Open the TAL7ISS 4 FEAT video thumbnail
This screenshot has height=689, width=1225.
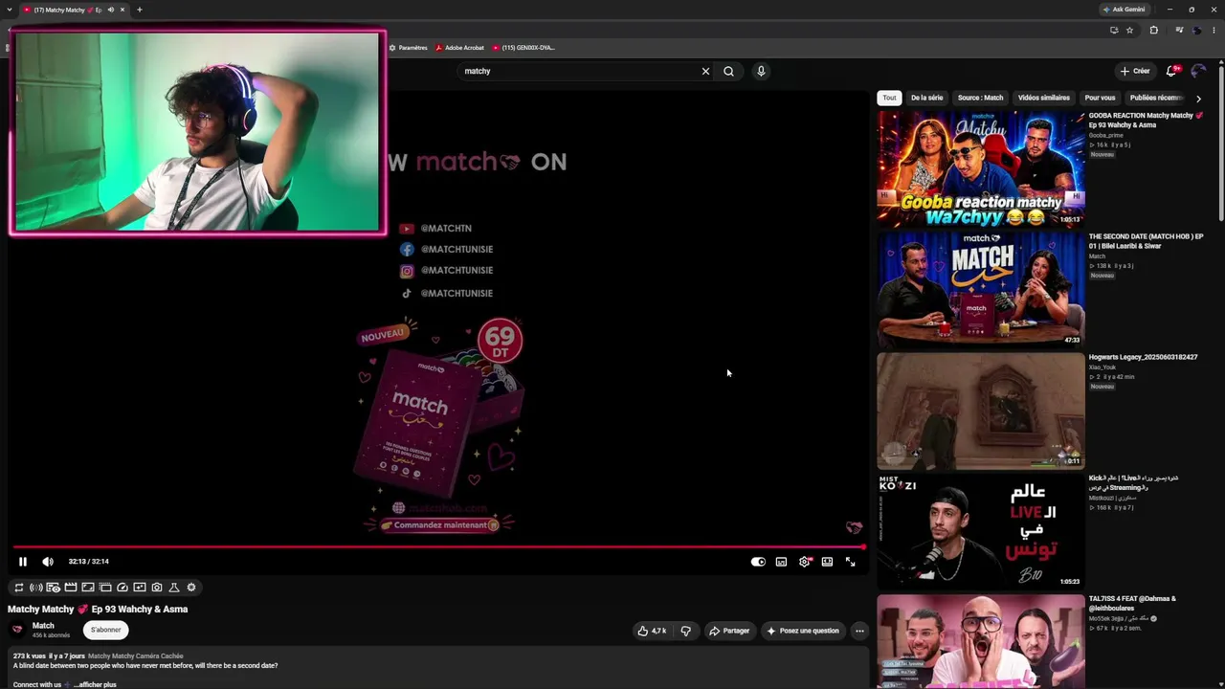click(981, 641)
